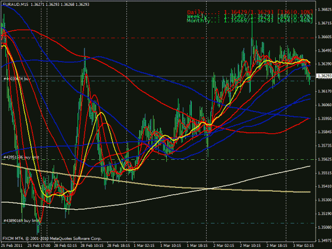This screenshot has height=249, width=332.
Task: Click the 1.36170 price scale label
Action: pyautogui.click(x=325, y=91)
